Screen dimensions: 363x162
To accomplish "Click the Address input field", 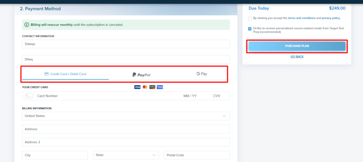I will pyautogui.click(x=126, y=129).
